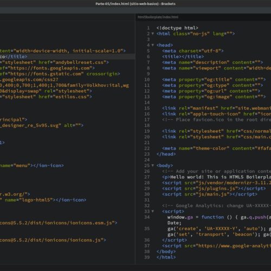Image resolution: width=271 pixels, height=271 pixels.
Task: Click the ionicons.esm.js script line
Action: (59, 223)
